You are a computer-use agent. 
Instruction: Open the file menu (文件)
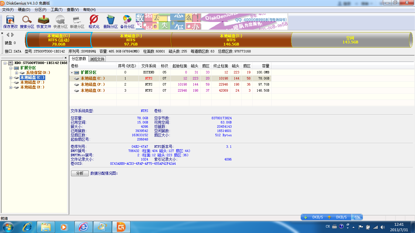[x=8, y=10]
